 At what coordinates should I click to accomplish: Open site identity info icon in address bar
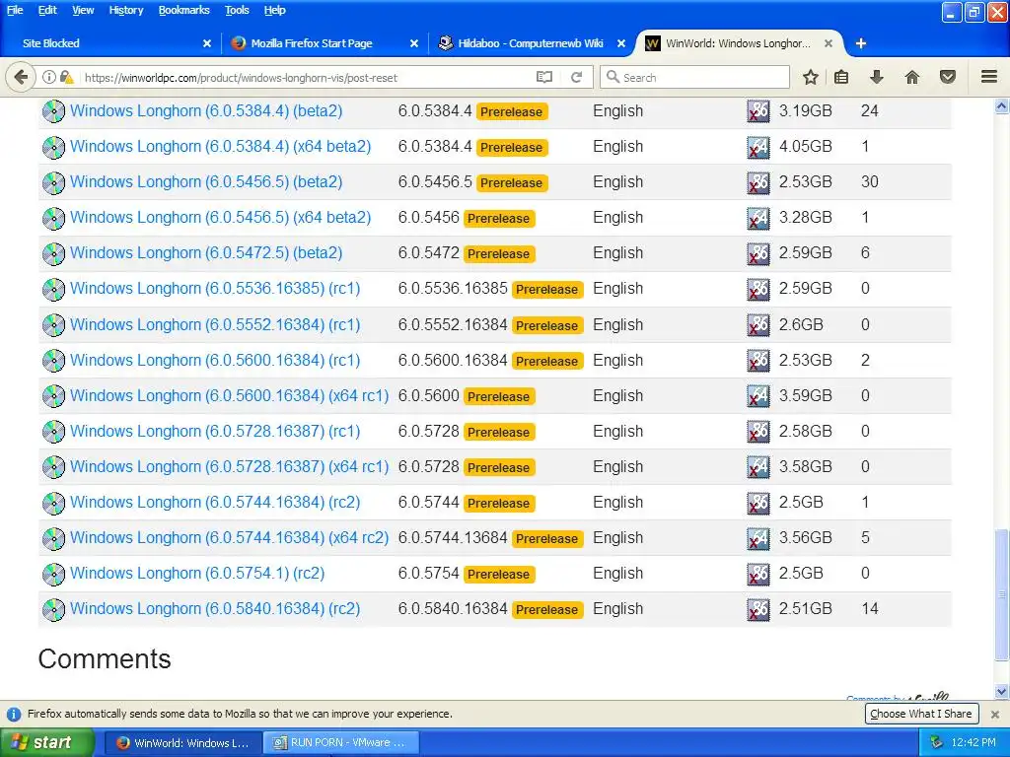[x=49, y=77]
